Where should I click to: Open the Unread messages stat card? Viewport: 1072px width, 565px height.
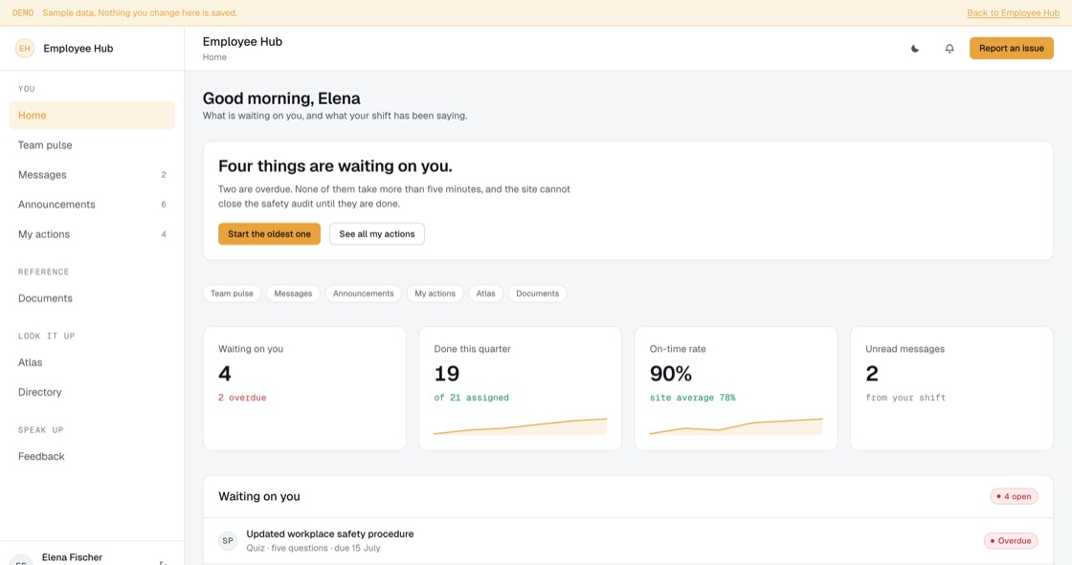click(x=951, y=388)
